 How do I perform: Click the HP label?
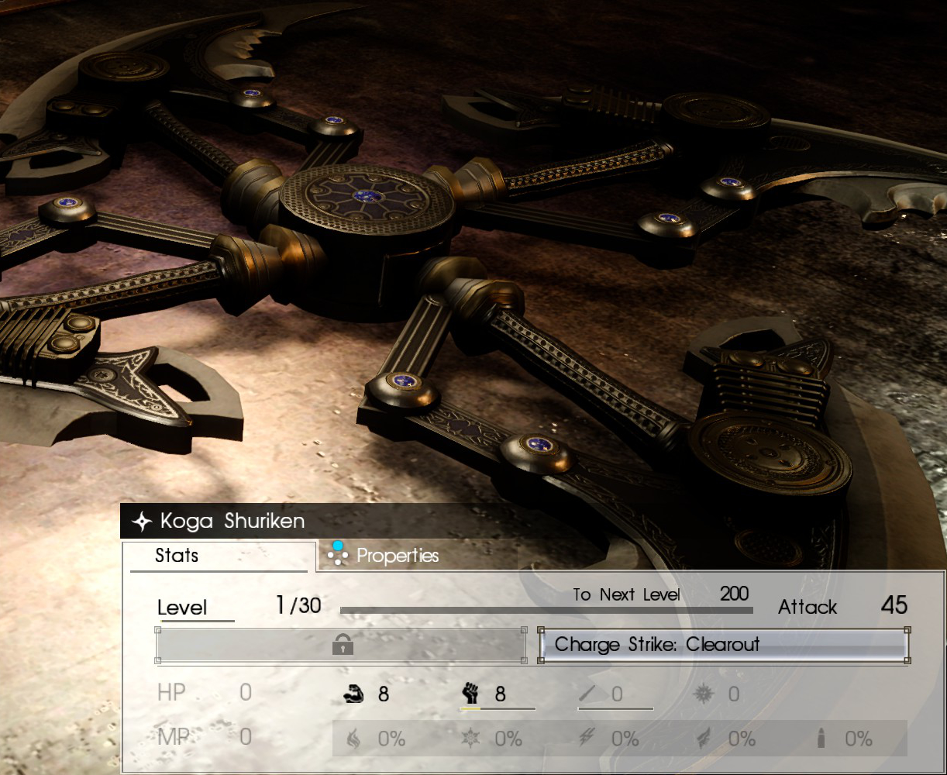click(x=171, y=693)
